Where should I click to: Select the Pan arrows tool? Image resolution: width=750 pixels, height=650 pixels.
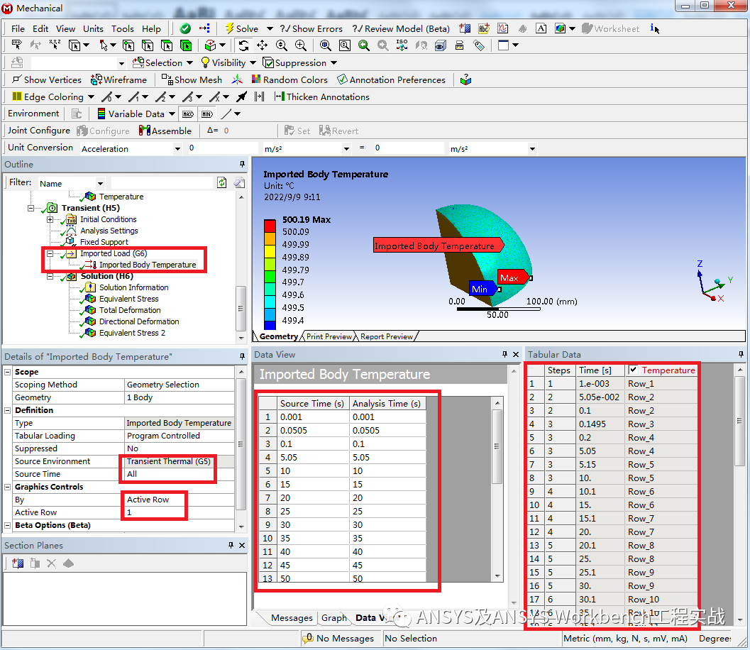coord(262,45)
